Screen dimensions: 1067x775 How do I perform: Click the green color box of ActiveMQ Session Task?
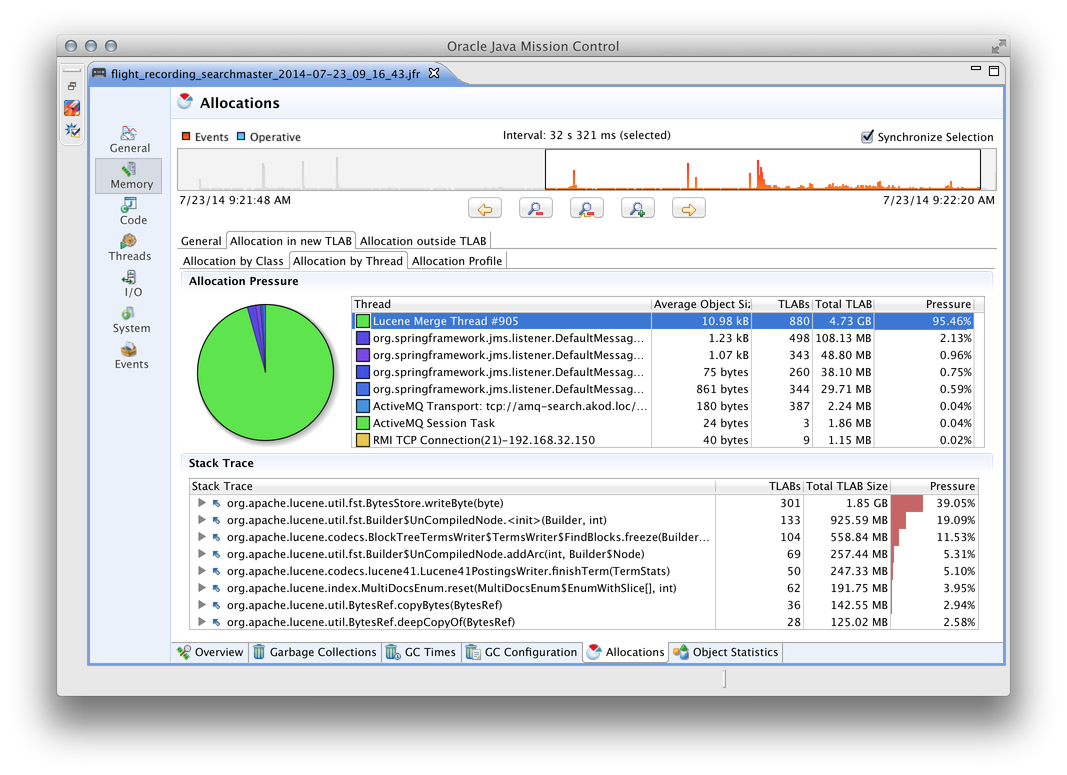pos(363,423)
